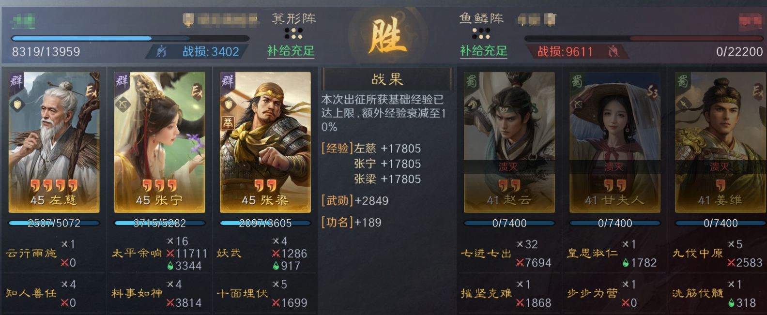Click the 8319/13959 total troop bar
The height and width of the screenshot is (315, 767).
(x=130, y=38)
